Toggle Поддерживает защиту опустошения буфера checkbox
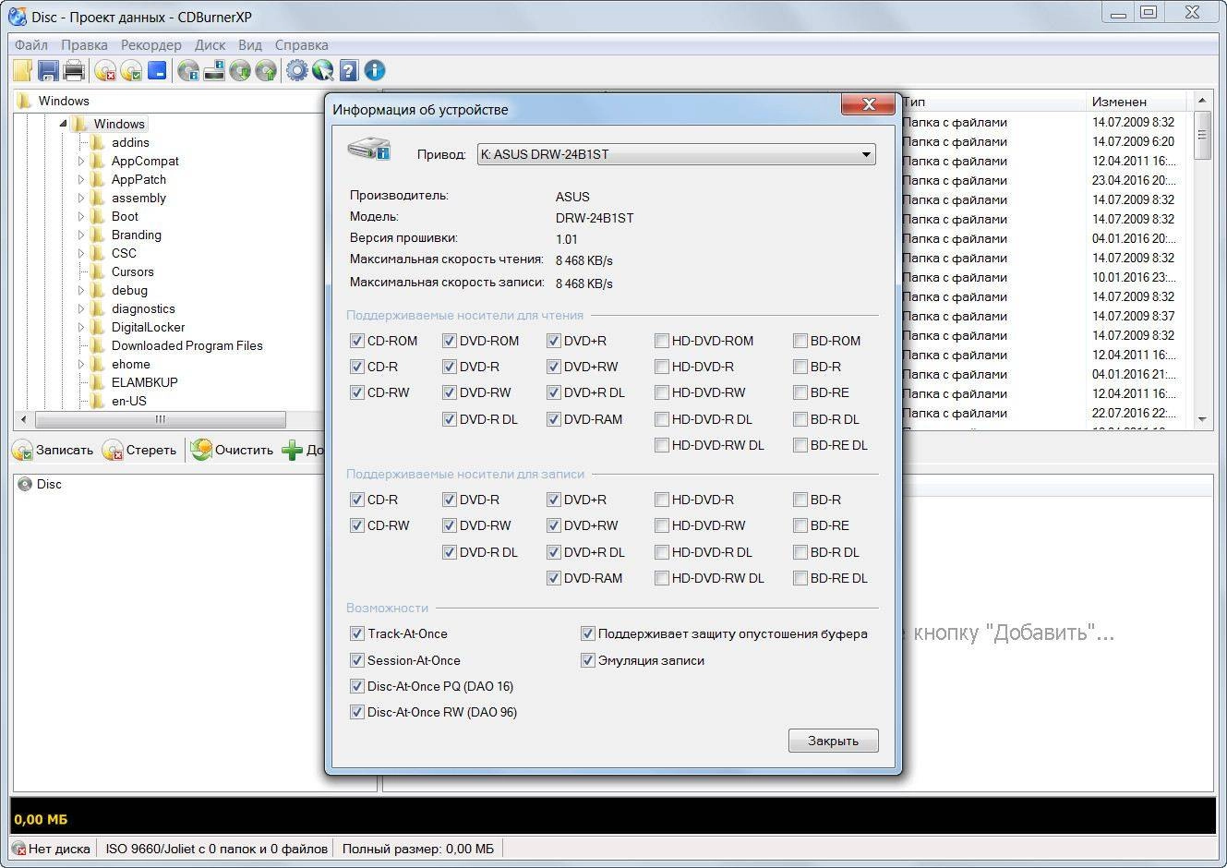This screenshot has height=868, width=1227. click(x=587, y=633)
